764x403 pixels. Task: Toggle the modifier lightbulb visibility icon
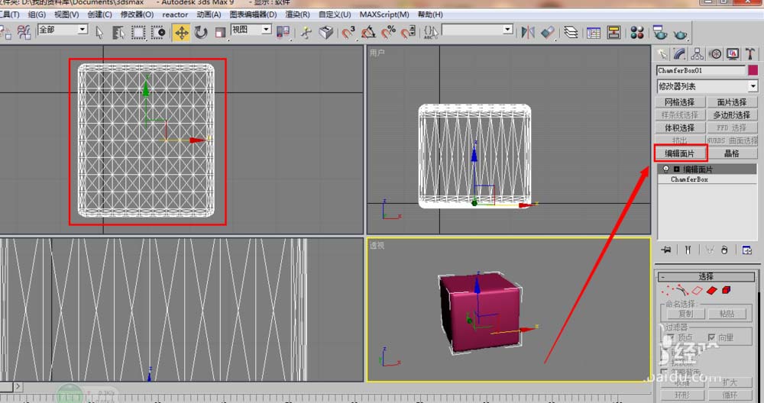tap(666, 169)
